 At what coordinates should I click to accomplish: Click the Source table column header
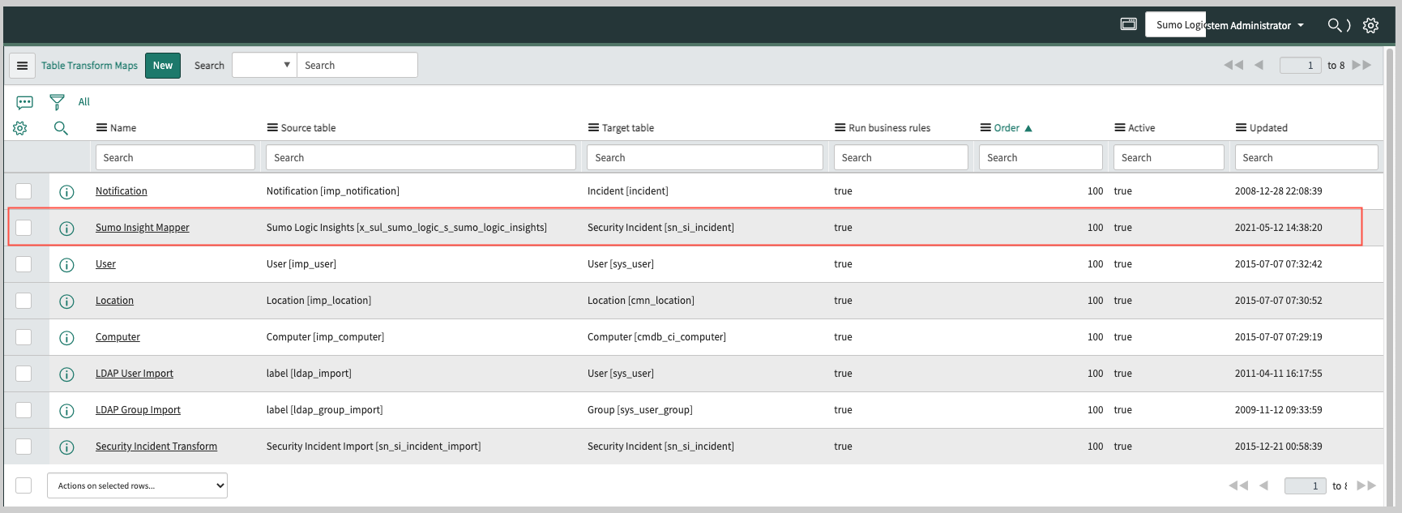tap(308, 128)
